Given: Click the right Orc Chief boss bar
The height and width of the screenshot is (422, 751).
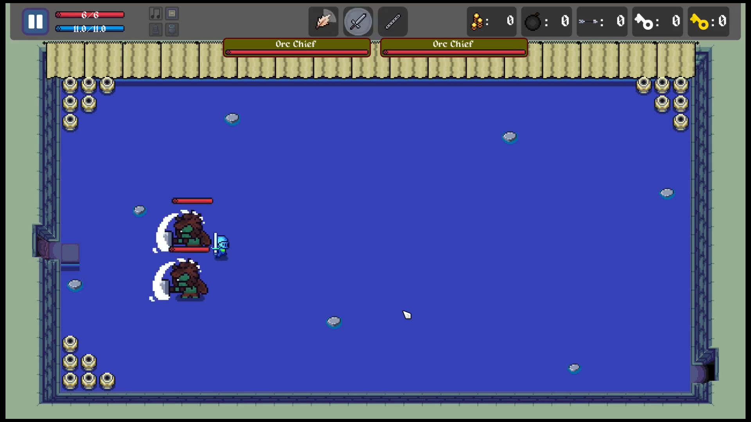Looking at the screenshot, I should tap(454, 48).
